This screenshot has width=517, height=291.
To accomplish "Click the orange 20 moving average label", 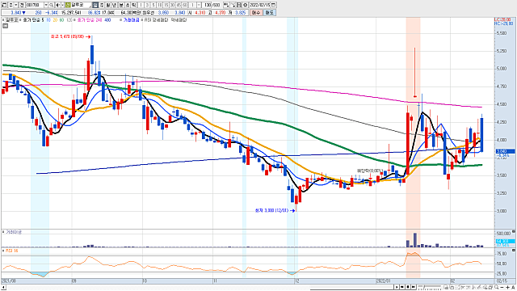I will click(x=55, y=20).
